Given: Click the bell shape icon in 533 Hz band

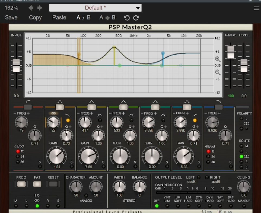Looking at the screenshot, I should click(131, 115).
